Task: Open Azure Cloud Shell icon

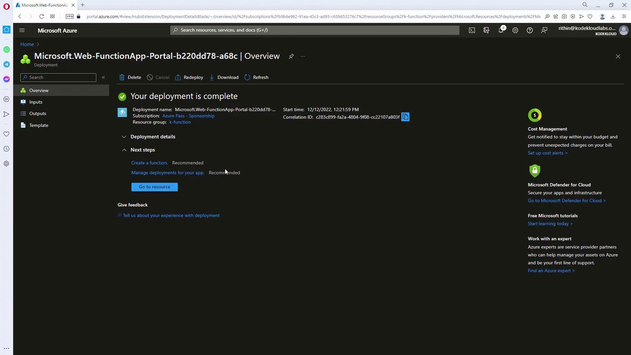Action: pos(472,30)
